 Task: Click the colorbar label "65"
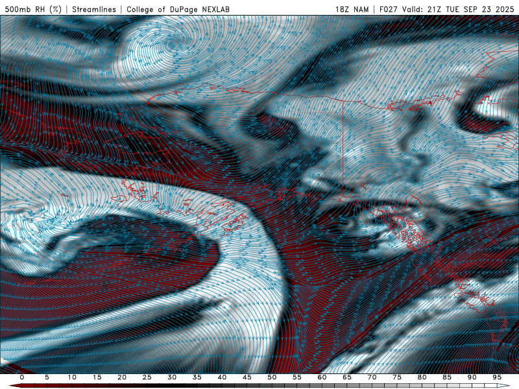(347, 377)
